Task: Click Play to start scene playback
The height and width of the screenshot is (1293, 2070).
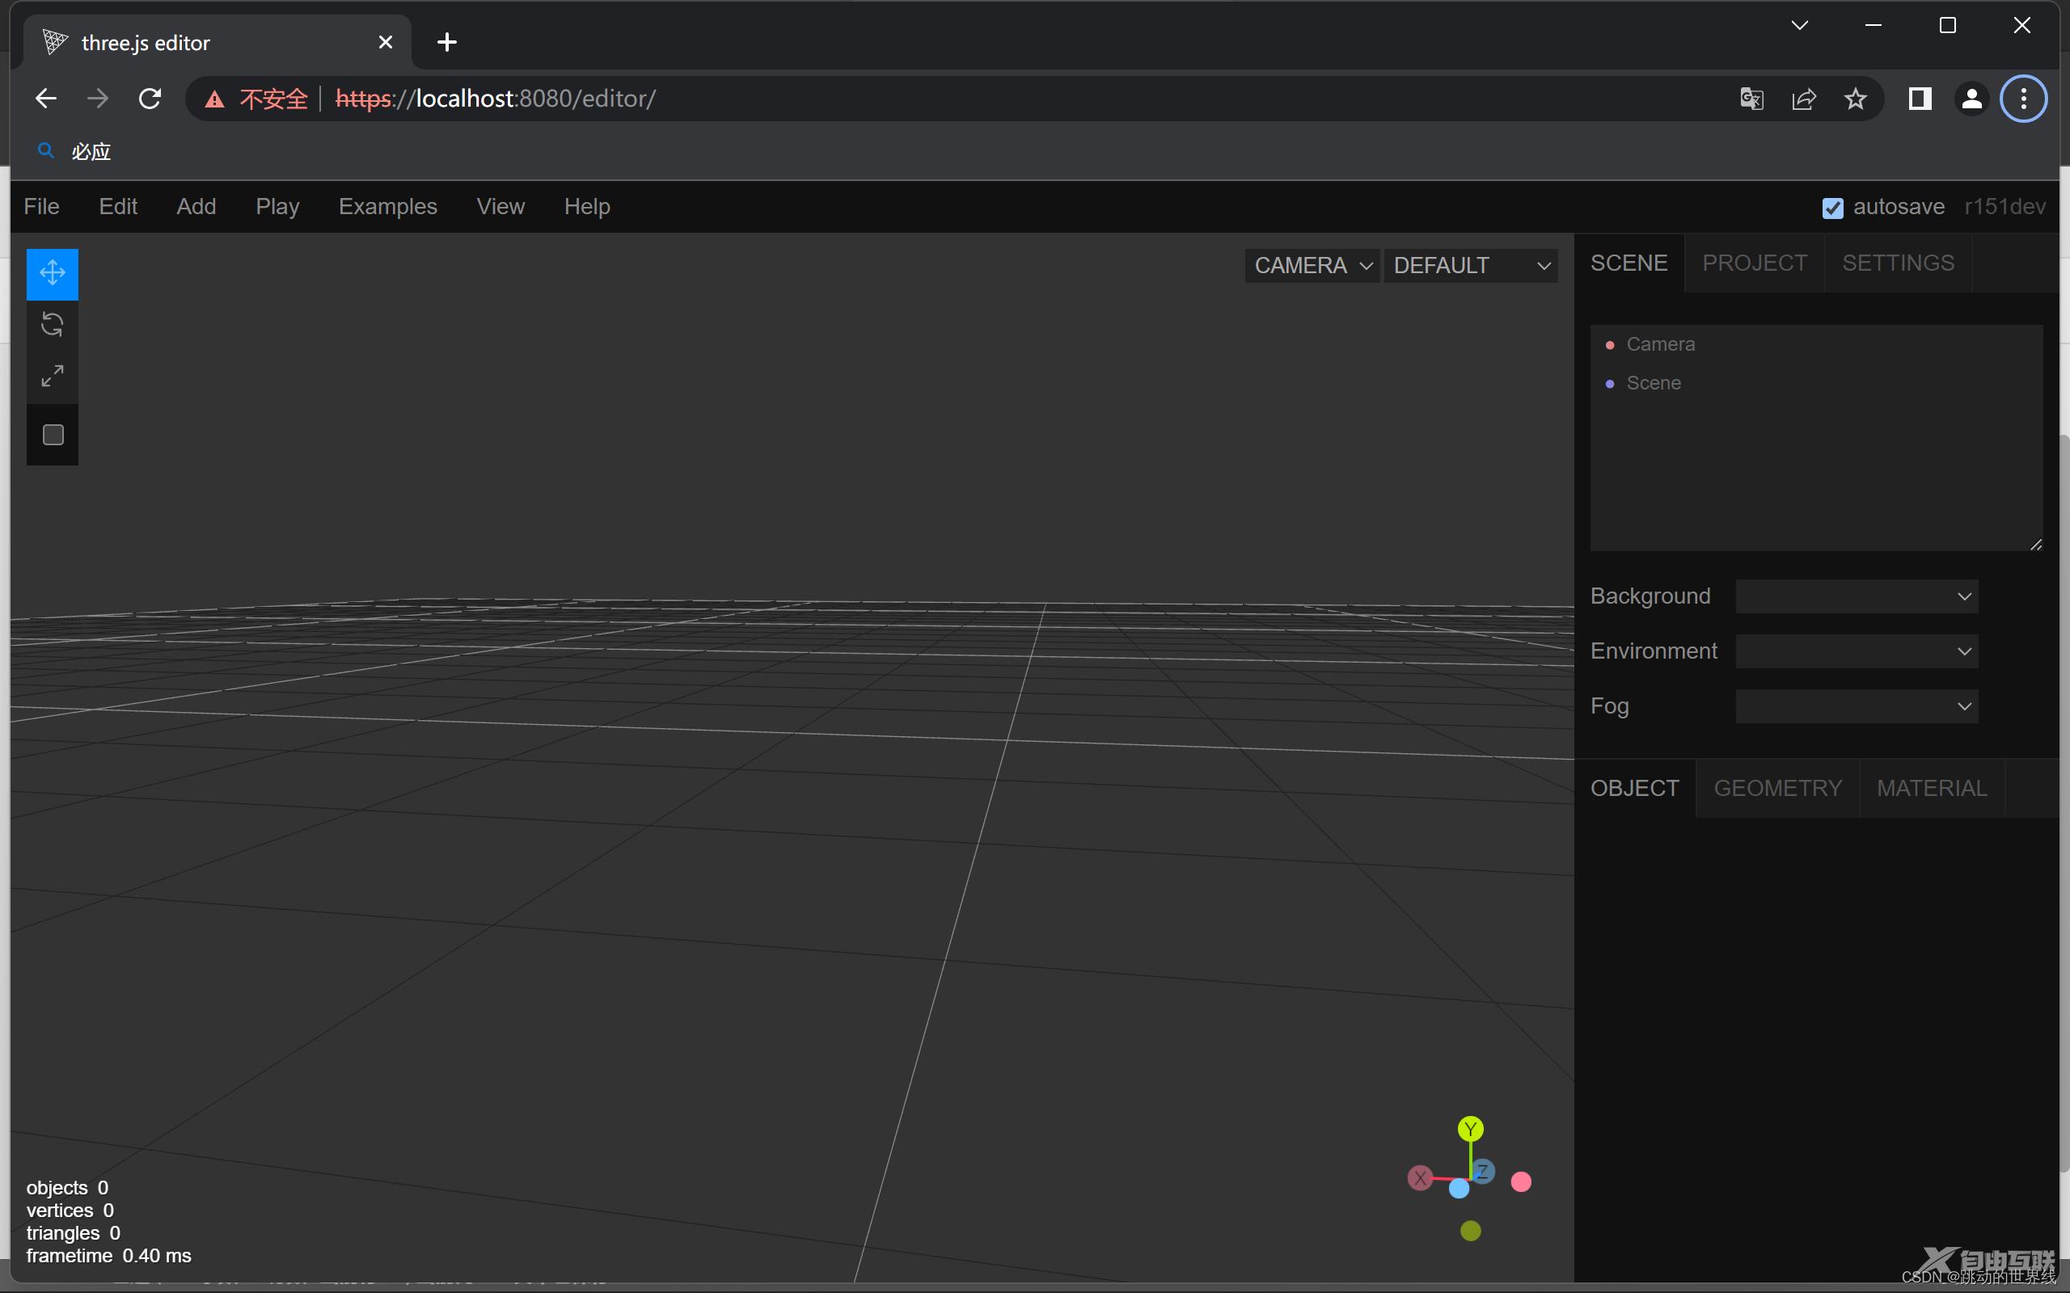Action: [x=276, y=205]
